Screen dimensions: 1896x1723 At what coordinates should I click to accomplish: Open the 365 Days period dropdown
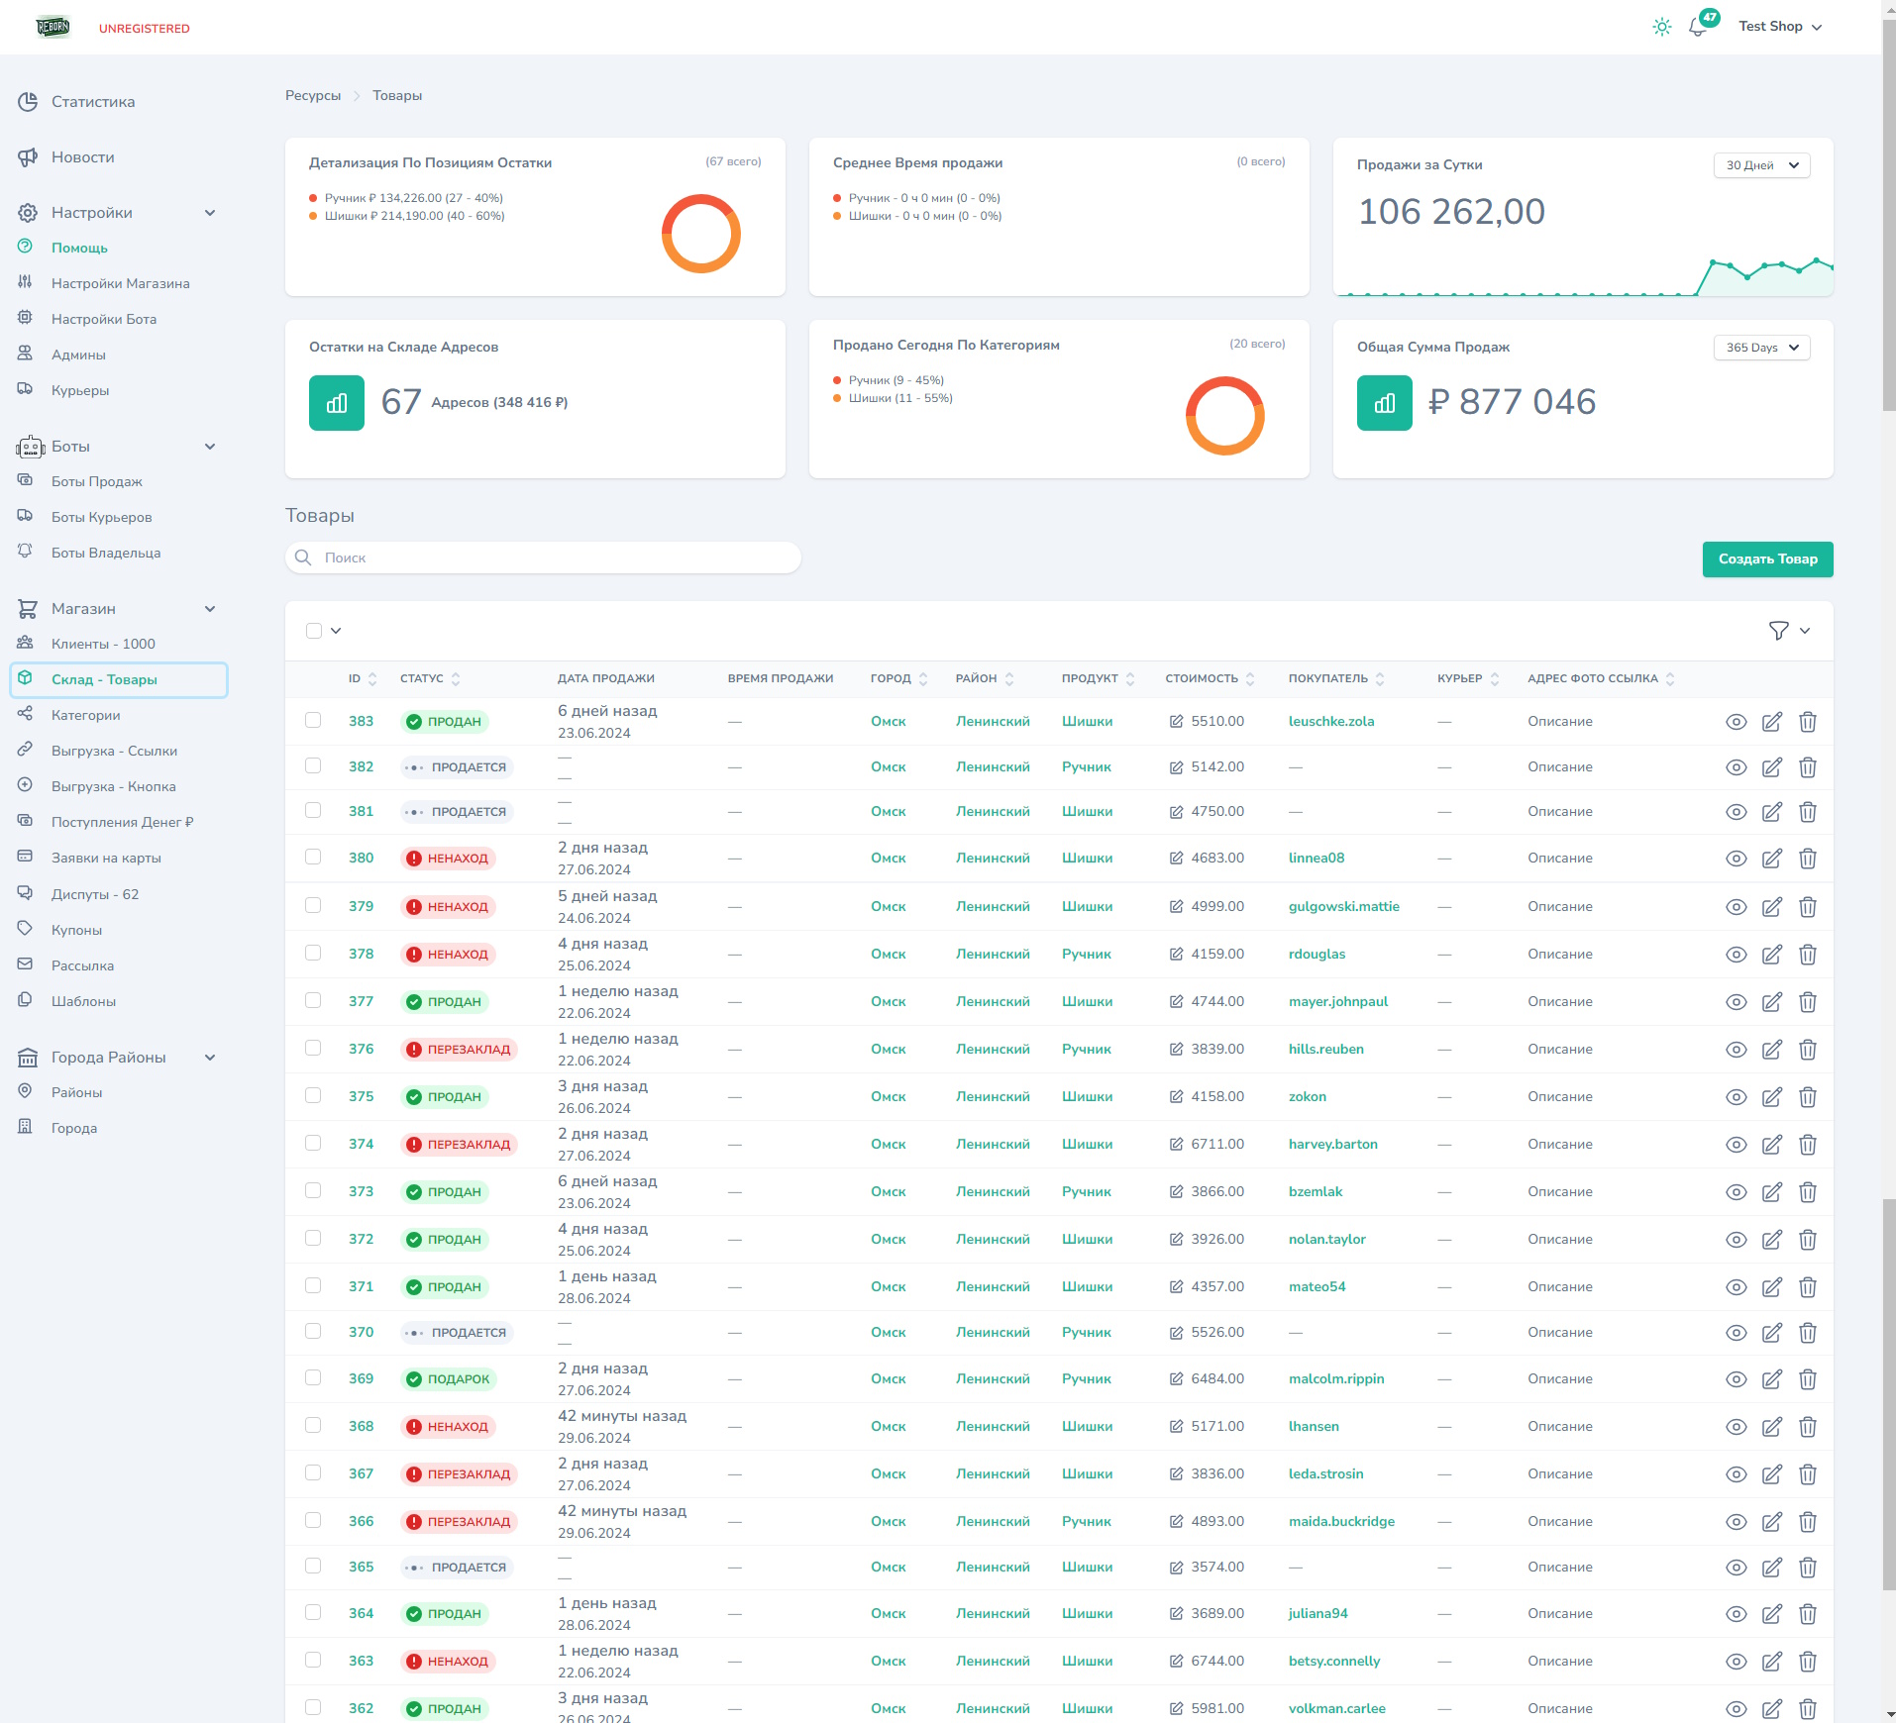click(1761, 348)
